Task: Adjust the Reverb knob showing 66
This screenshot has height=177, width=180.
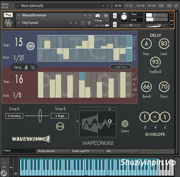Action: coord(146,87)
